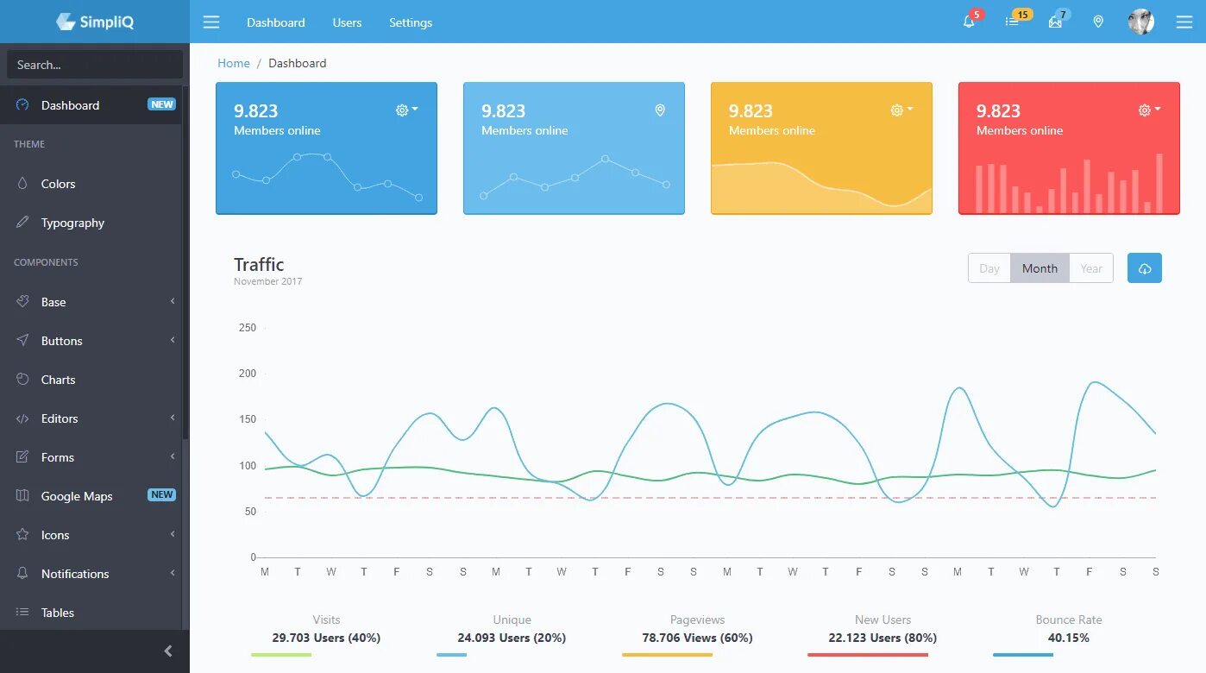Download traffic data with cloud button
The width and height of the screenshot is (1206, 673).
(x=1145, y=268)
